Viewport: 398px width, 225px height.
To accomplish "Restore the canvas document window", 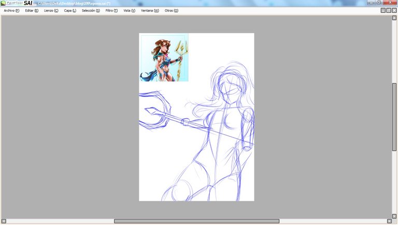I will pos(389,10).
